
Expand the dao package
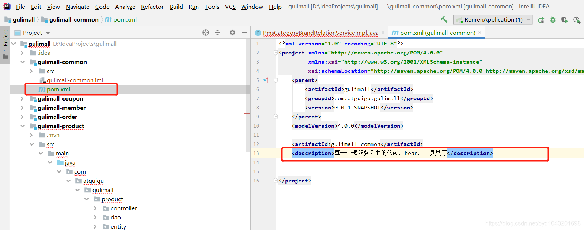[x=95, y=217]
